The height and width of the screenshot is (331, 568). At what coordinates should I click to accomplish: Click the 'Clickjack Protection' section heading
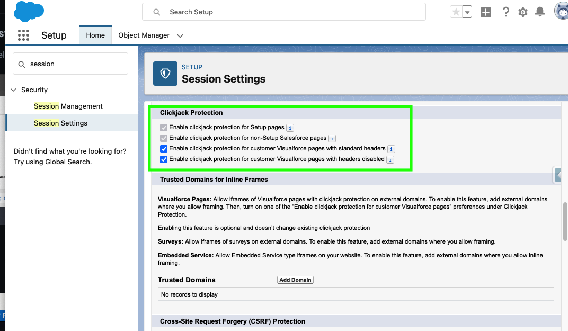coord(191,113)
